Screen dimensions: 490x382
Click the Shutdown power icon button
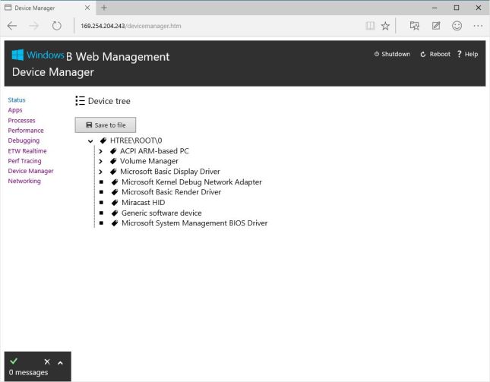click(377, 55)
